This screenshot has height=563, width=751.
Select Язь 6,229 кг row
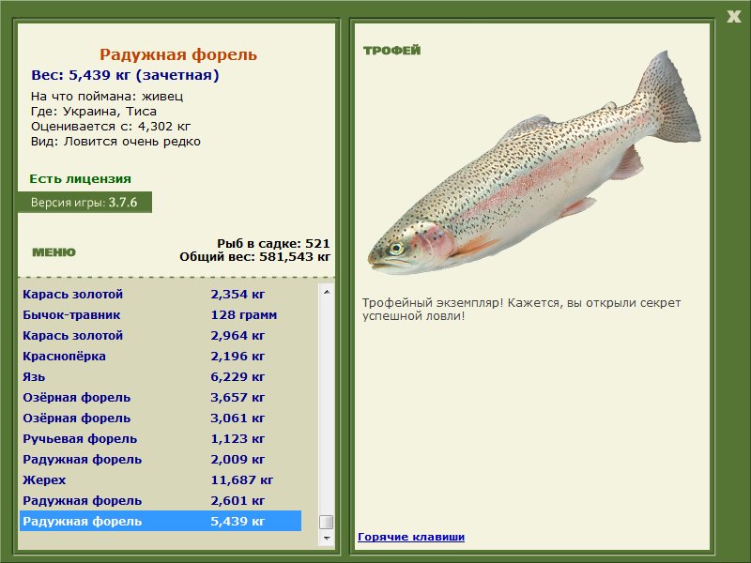(x=161, y=376)
